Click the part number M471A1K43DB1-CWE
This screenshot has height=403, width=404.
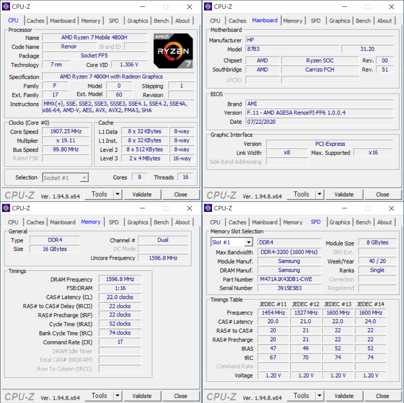289,279
